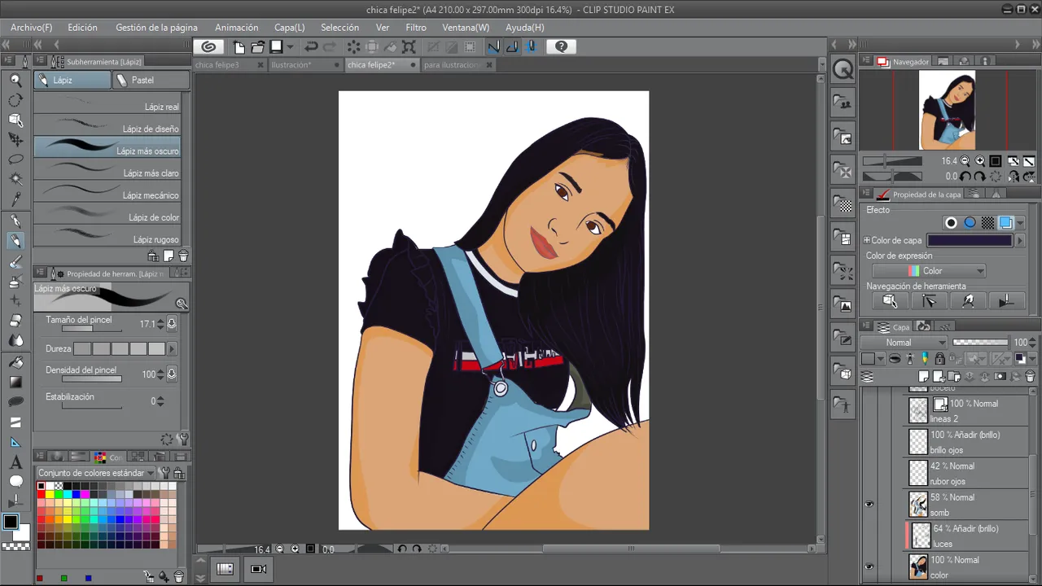Rotate canvas left in Navigator

pyautogui.click(x=965, y=176)
